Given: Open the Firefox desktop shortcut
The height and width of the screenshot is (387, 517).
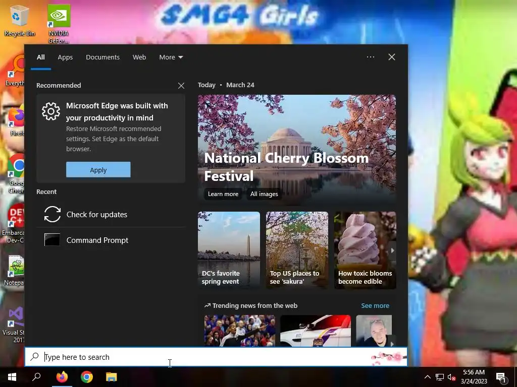Looking at the screenshot, I should (x=16, y=121).
